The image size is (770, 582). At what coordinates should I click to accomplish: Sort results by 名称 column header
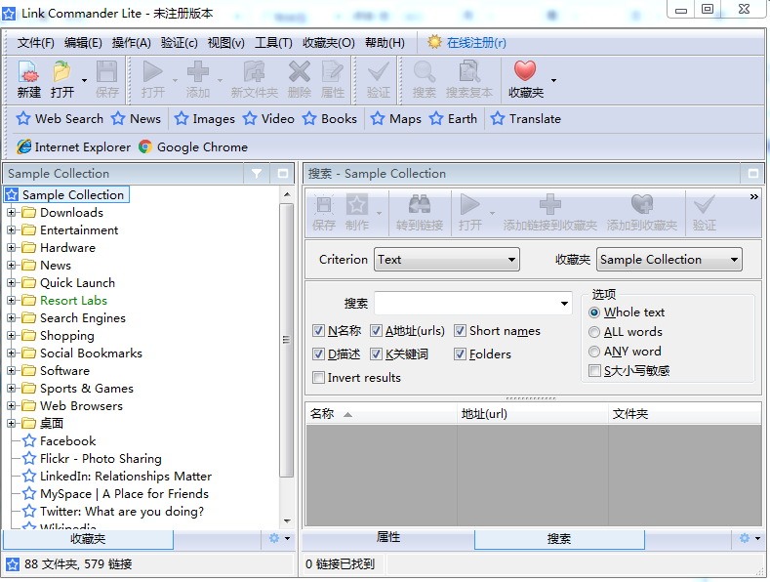point(381,414)
